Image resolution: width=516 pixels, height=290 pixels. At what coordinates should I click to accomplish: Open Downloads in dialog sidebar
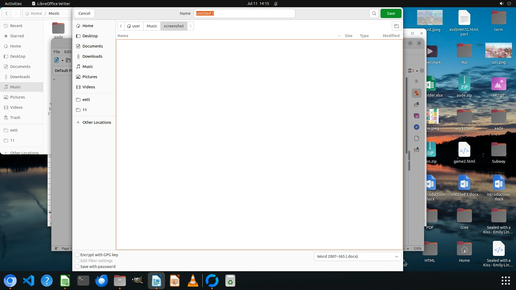pos(92,56)
